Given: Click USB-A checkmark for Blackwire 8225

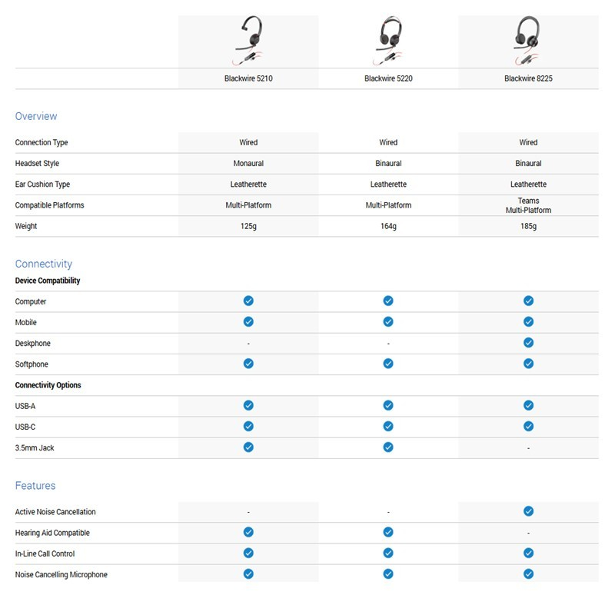Looking at the screenshot, I should (x=528, y=405).
